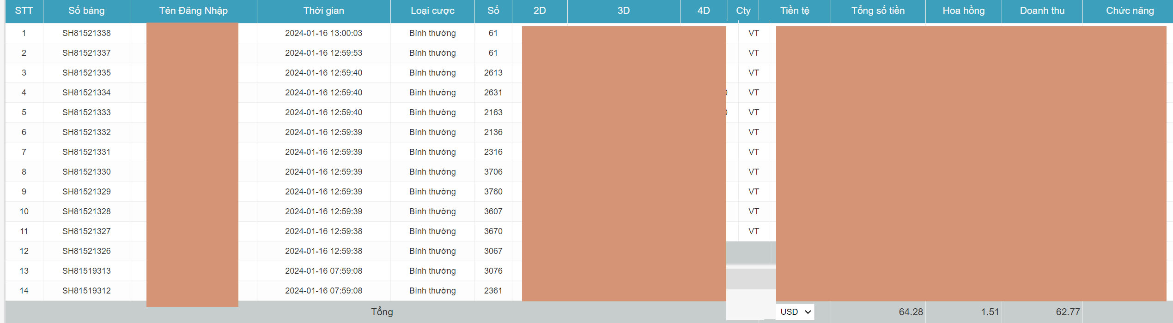Click the 2D column header

click(540, 11)
